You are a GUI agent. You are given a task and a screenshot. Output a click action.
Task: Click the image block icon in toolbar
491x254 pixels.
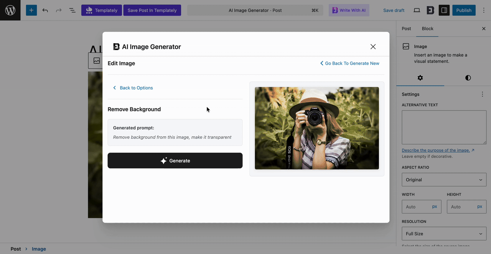(97, 60)
